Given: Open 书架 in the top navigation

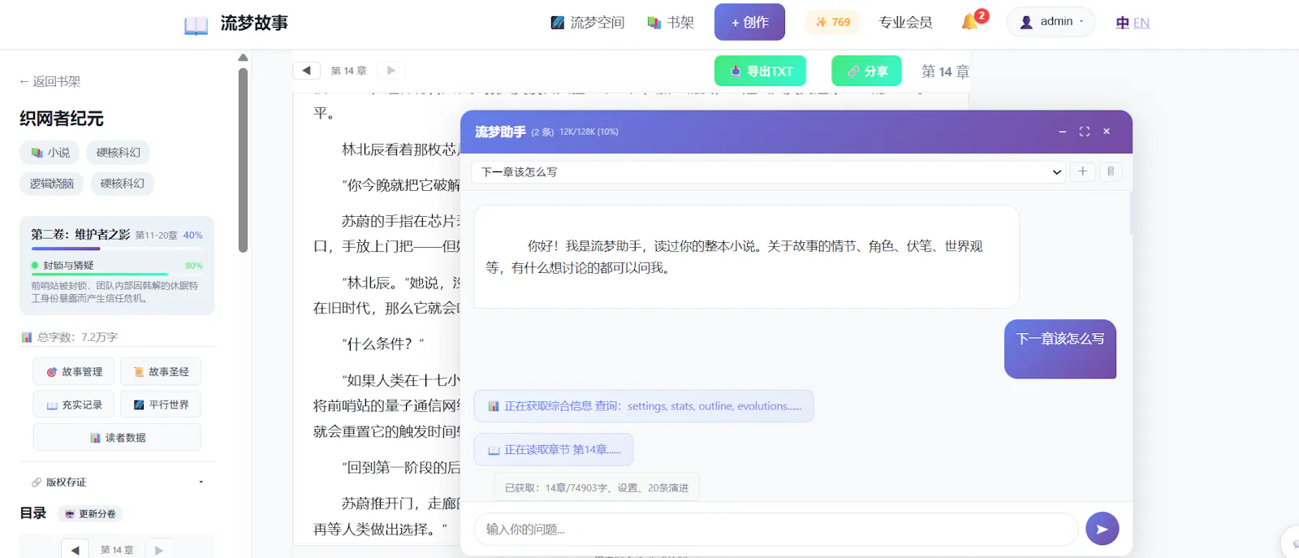Looking at the screenshot, I should [x=671, y=23].
